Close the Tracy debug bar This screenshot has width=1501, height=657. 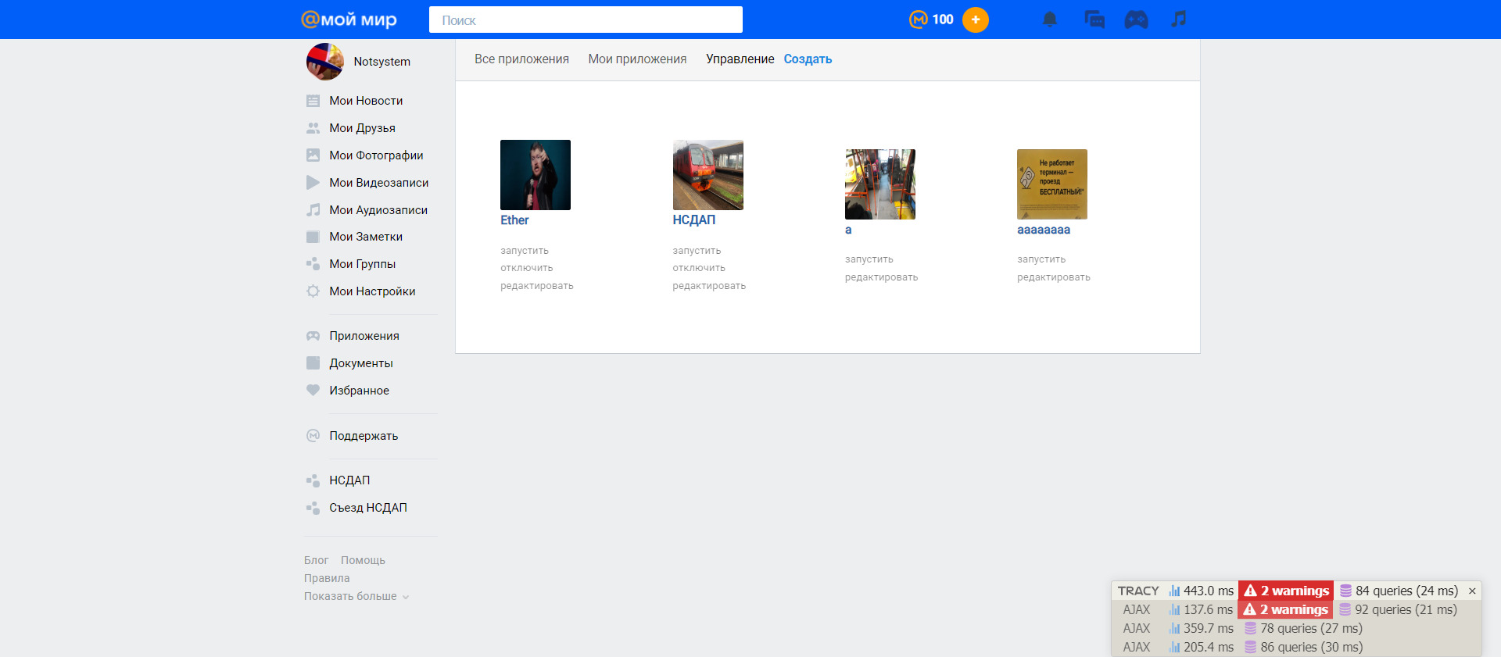pos(1472,591)
